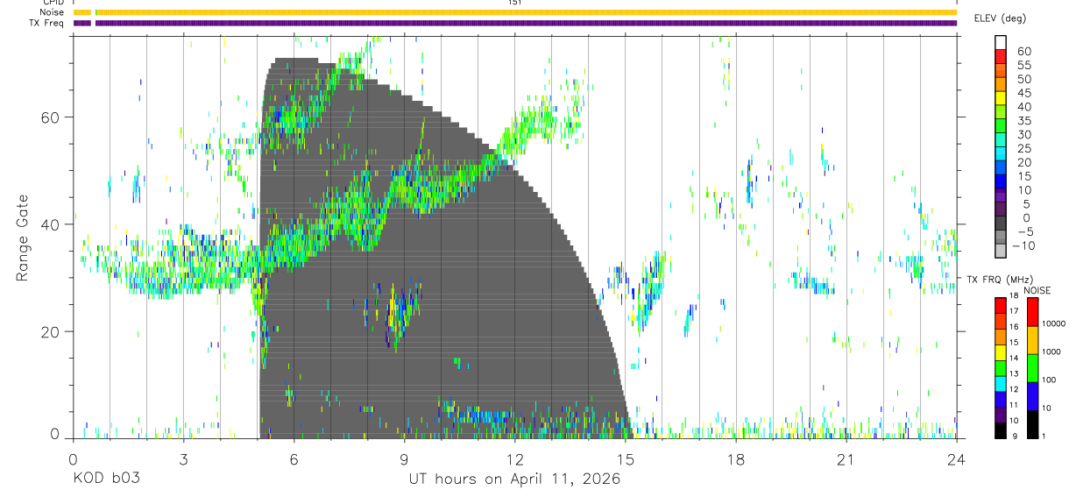Viewport: 1076px width, 497px height.
Task: Click the '14' value on the TX FRQ scale
Action: click(1015, 358)
